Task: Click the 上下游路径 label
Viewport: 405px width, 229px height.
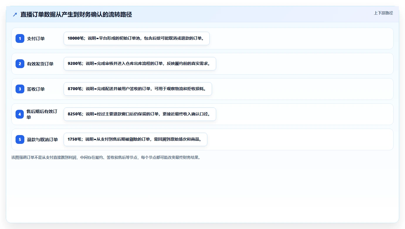Action: pyautogui.click(x=383, y=13)
